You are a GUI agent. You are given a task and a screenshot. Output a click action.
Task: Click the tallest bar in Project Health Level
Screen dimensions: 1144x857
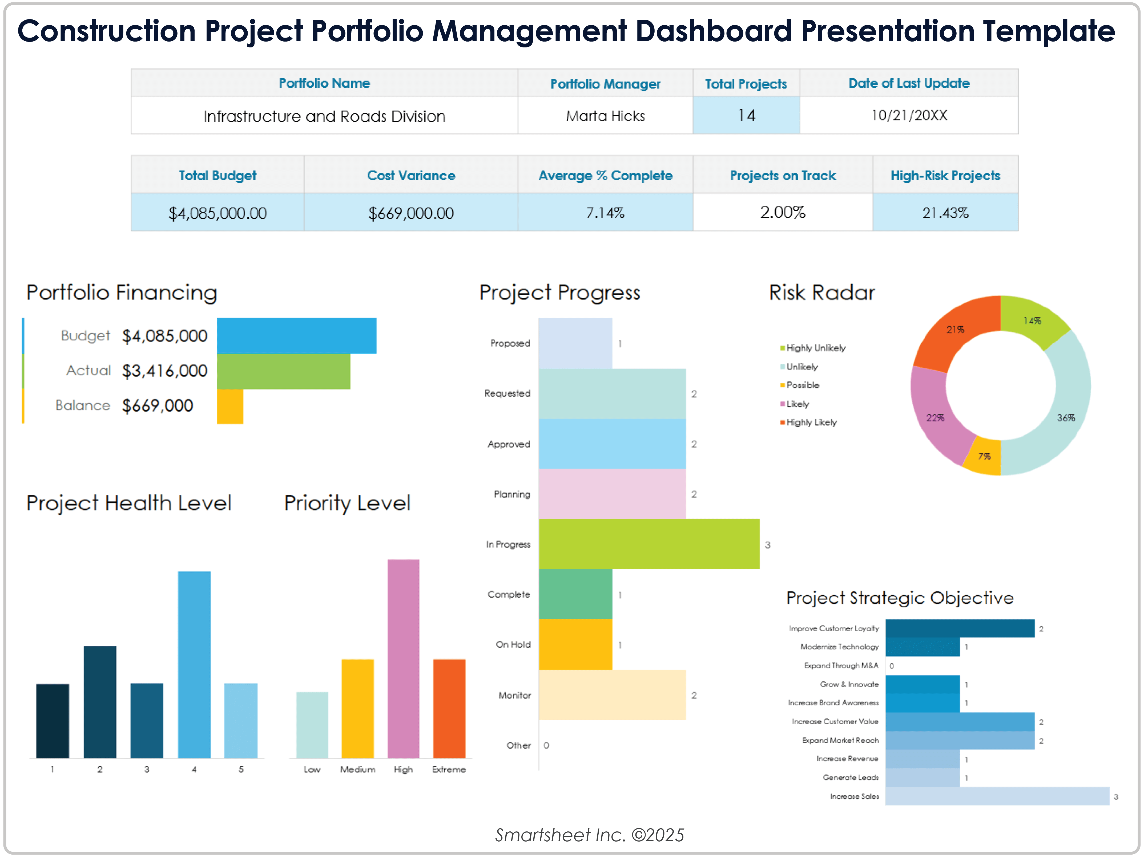(x=194, y=664)
